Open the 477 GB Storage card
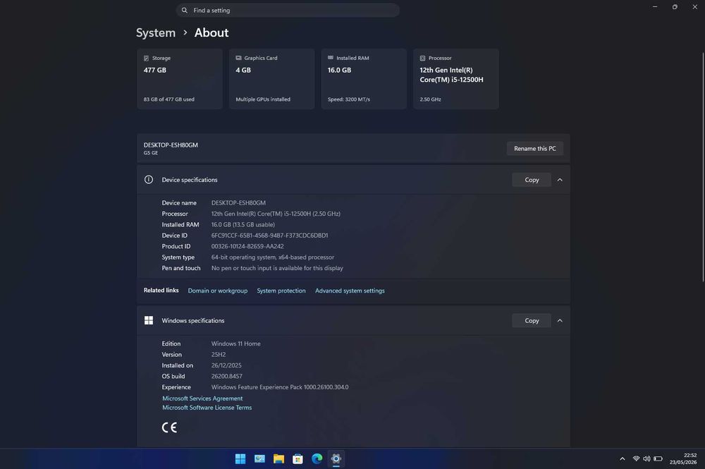Image resolution: width=705 pixels, height=469 pixels. coord(180,79)
